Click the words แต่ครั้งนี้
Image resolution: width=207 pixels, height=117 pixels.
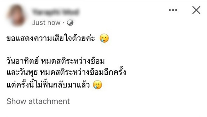(x=21, y=85)
